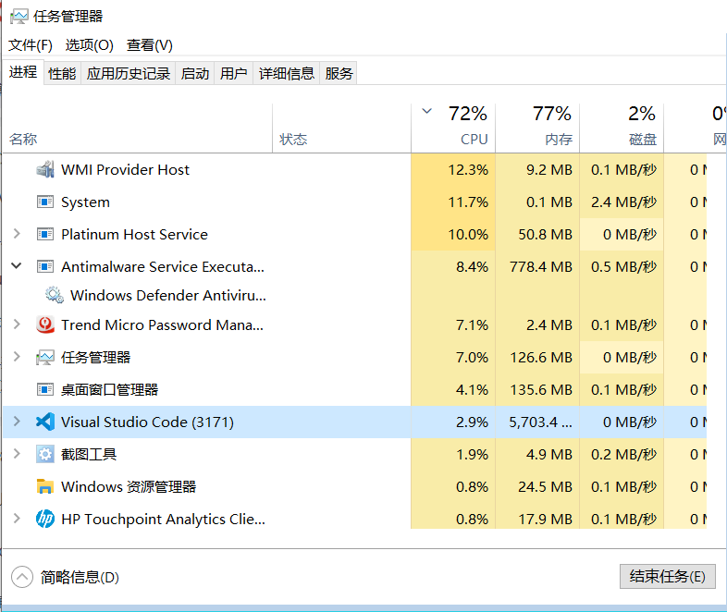The width and height of the screenshot is (727, 612).
Task: Sort by the 2% 磁盘 column header
Action: (622, 128)
